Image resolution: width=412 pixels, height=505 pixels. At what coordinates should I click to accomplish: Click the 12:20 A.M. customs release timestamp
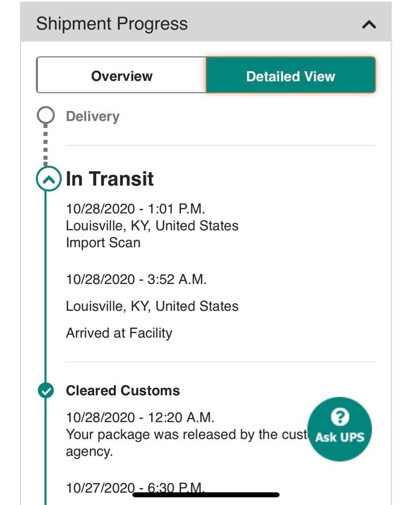pyautogui.click(x=140, y=417)
